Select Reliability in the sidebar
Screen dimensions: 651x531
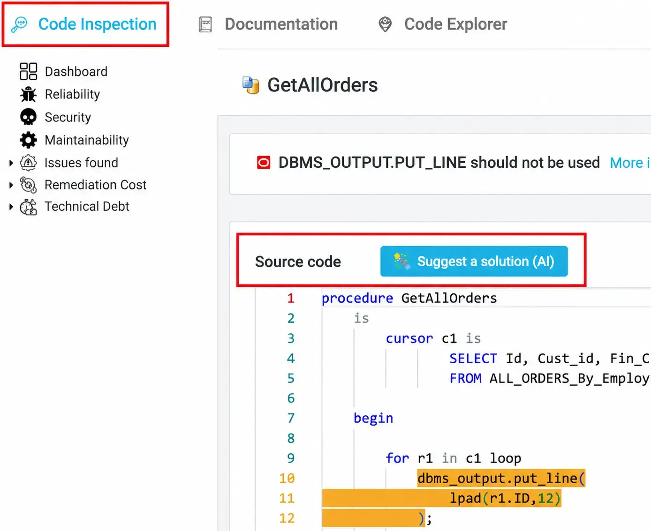point(72,94)
